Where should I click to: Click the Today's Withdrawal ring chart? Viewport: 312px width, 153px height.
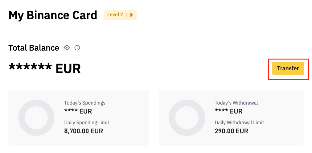[187, 118]
